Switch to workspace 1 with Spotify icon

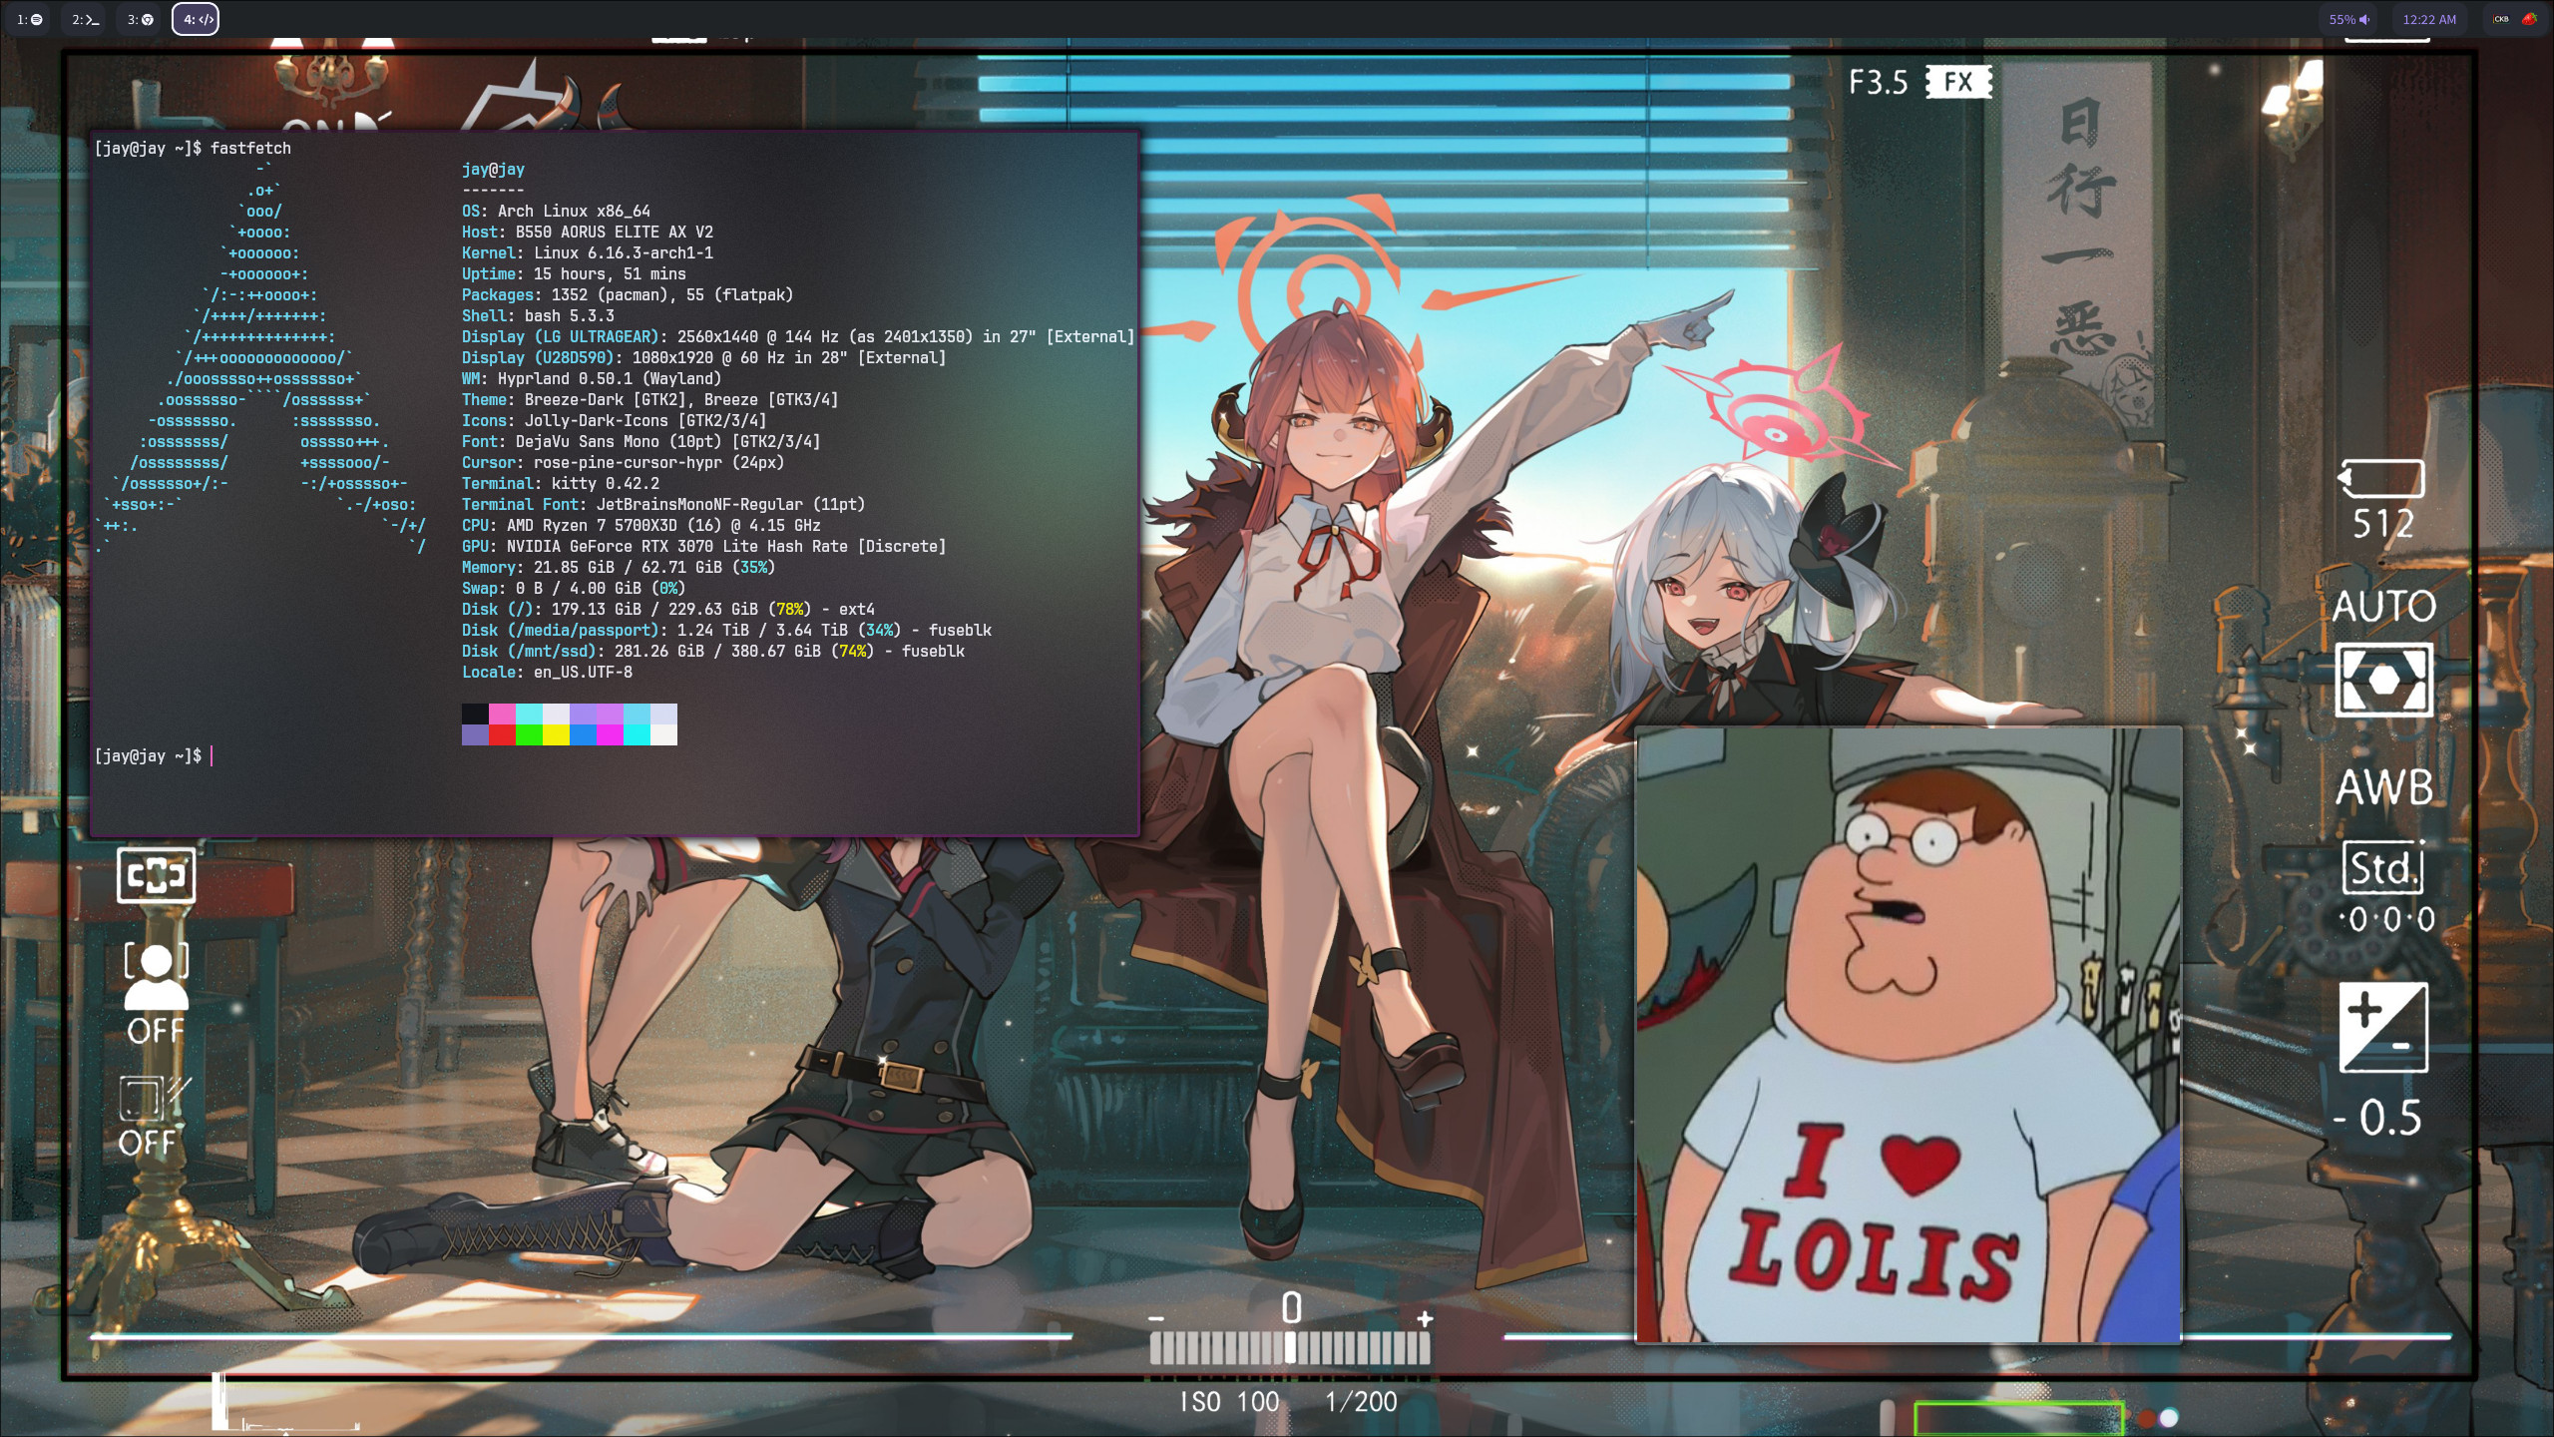tap(29, 19)
